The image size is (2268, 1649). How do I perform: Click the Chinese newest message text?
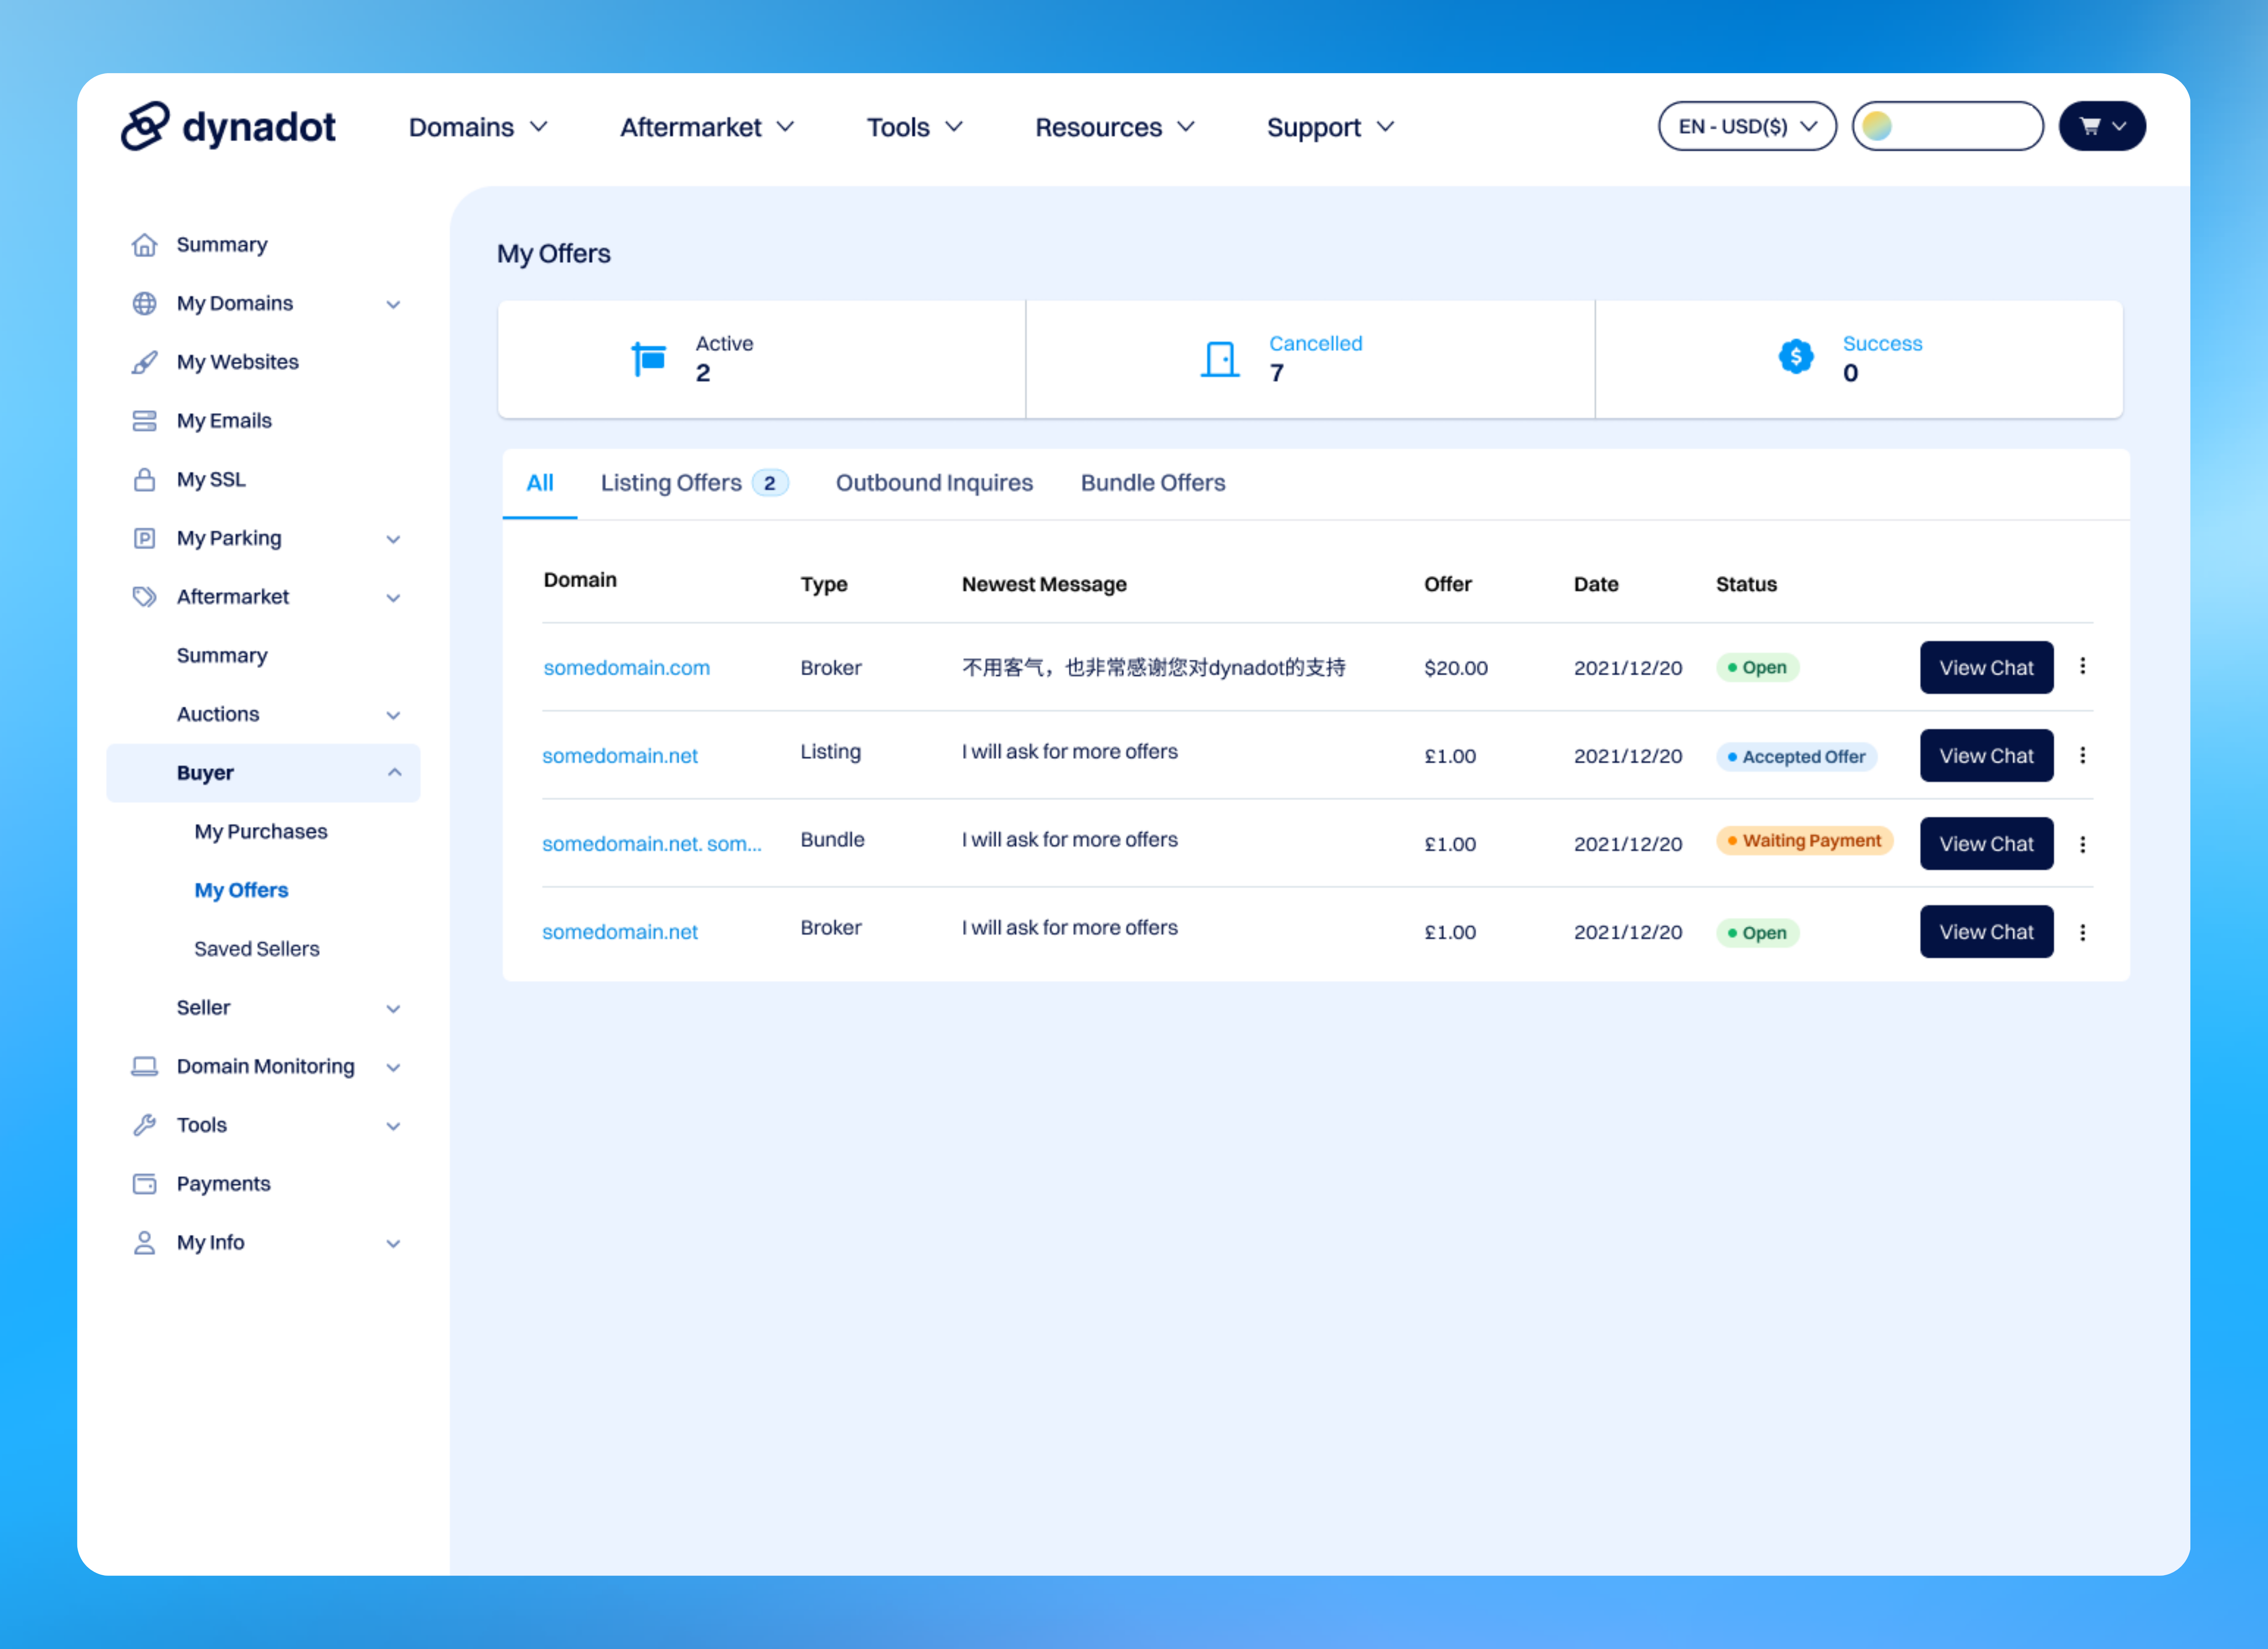point(1154,667)
